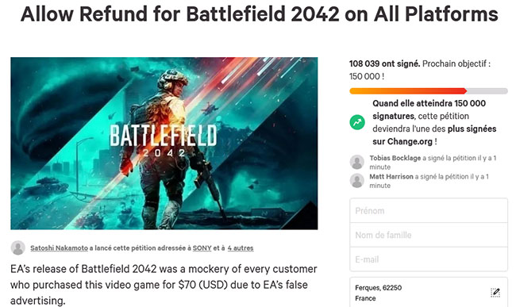This screenshot has width=516, height=307.
Task: Click the petition title heading
Action: pos(260,13)
